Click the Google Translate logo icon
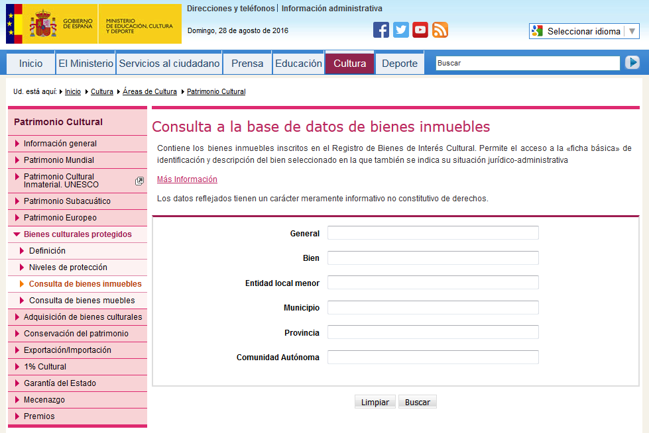Image resolution: width=649 pixels, height=433 pixels. pos(537,31)
